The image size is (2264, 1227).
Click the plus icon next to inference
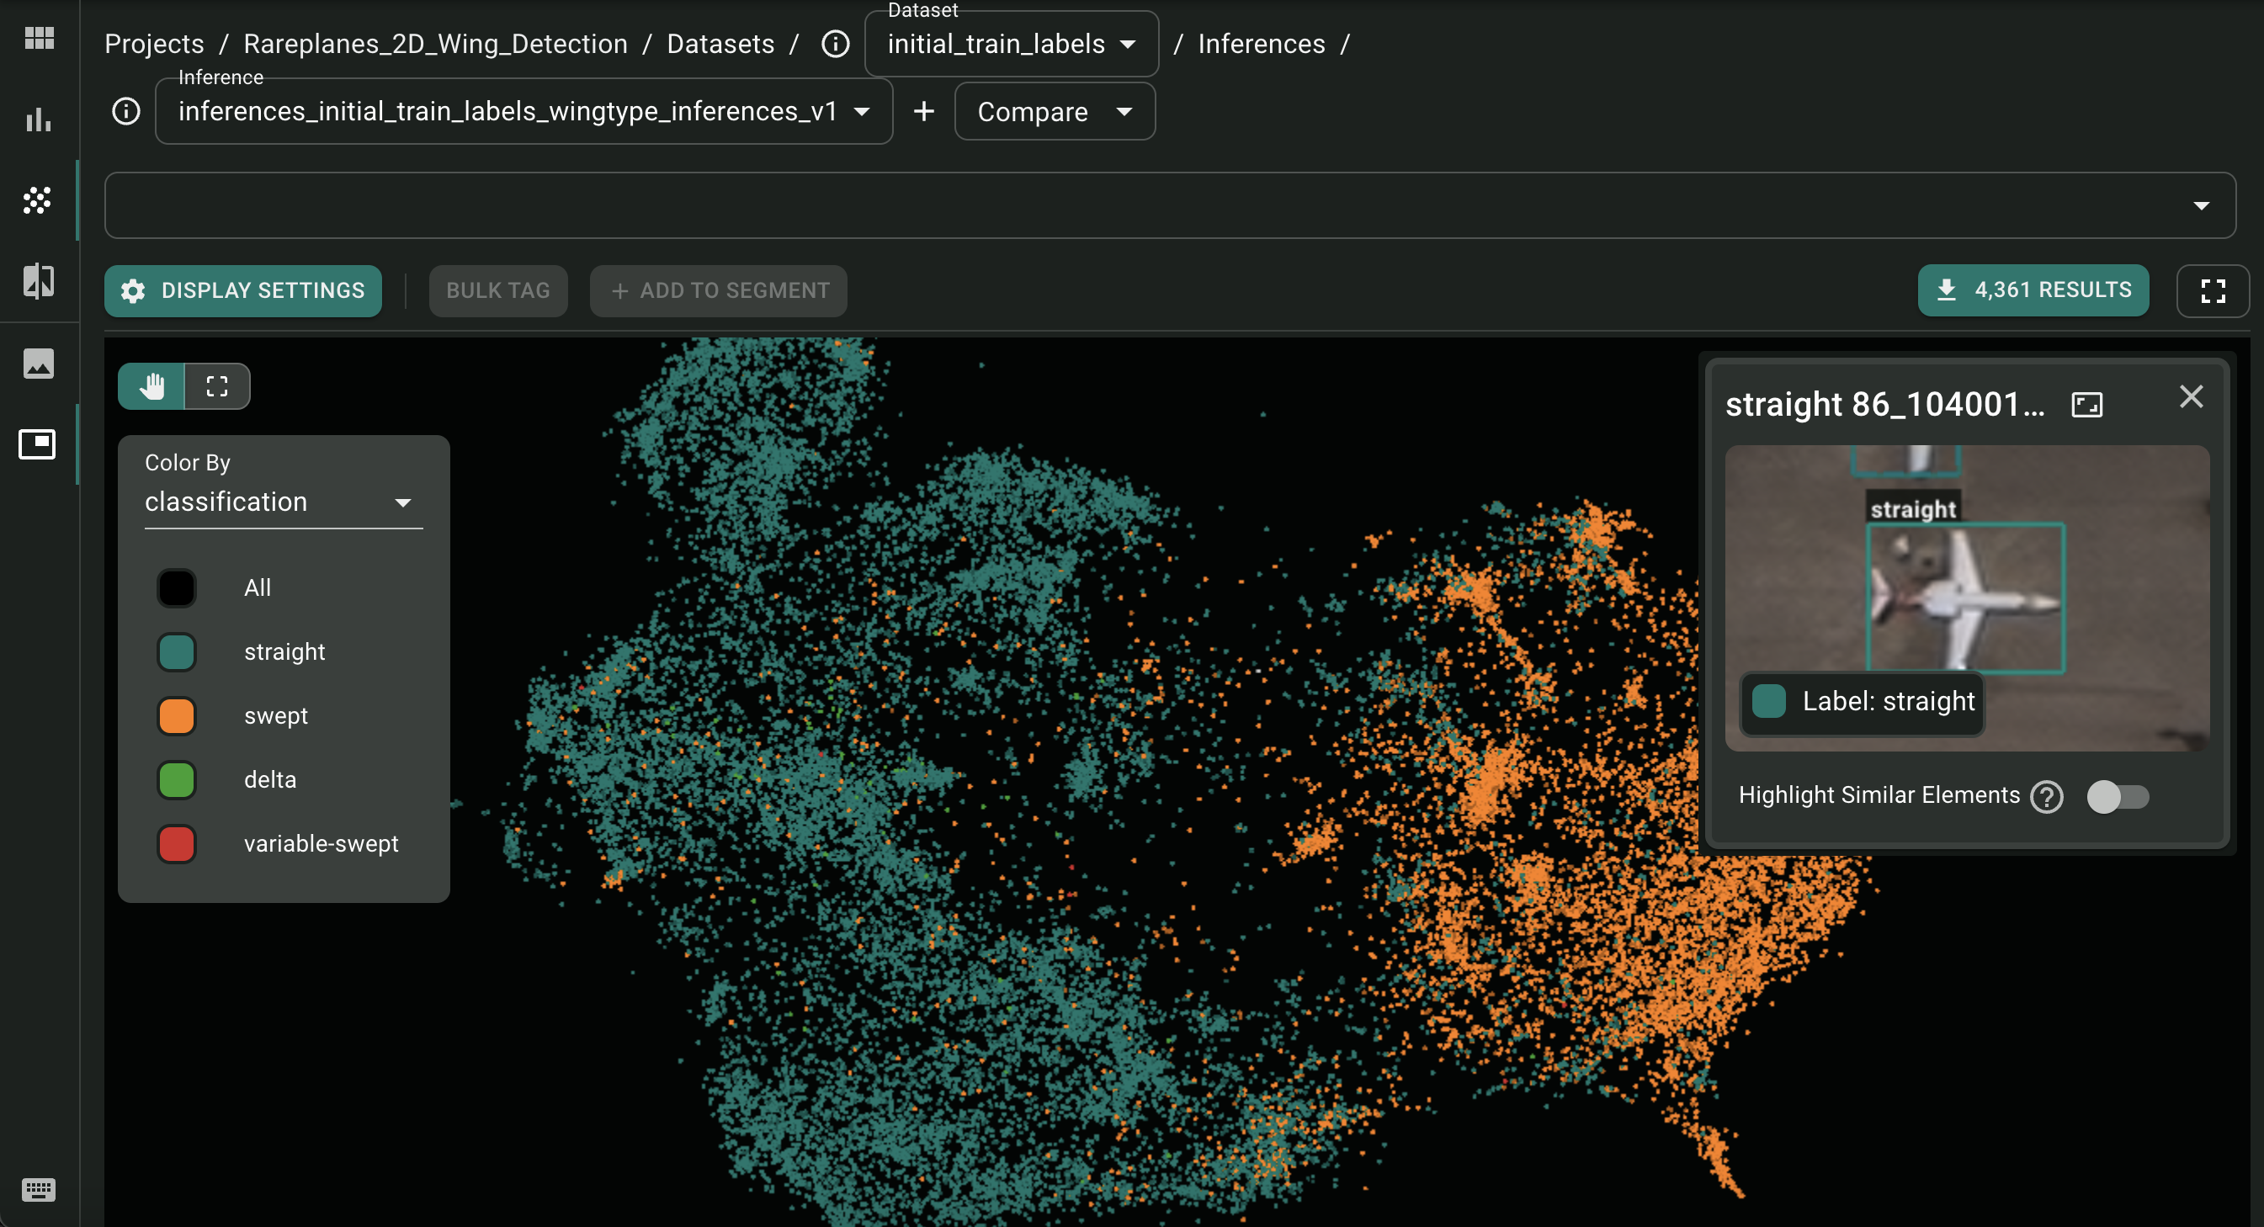922,112
